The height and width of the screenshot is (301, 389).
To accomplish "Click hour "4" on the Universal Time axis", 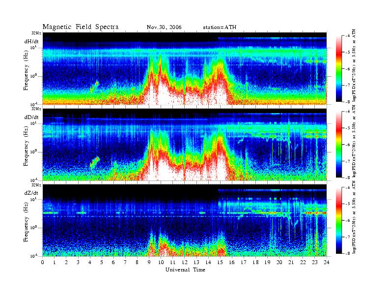I will click(x=90, y=262).
